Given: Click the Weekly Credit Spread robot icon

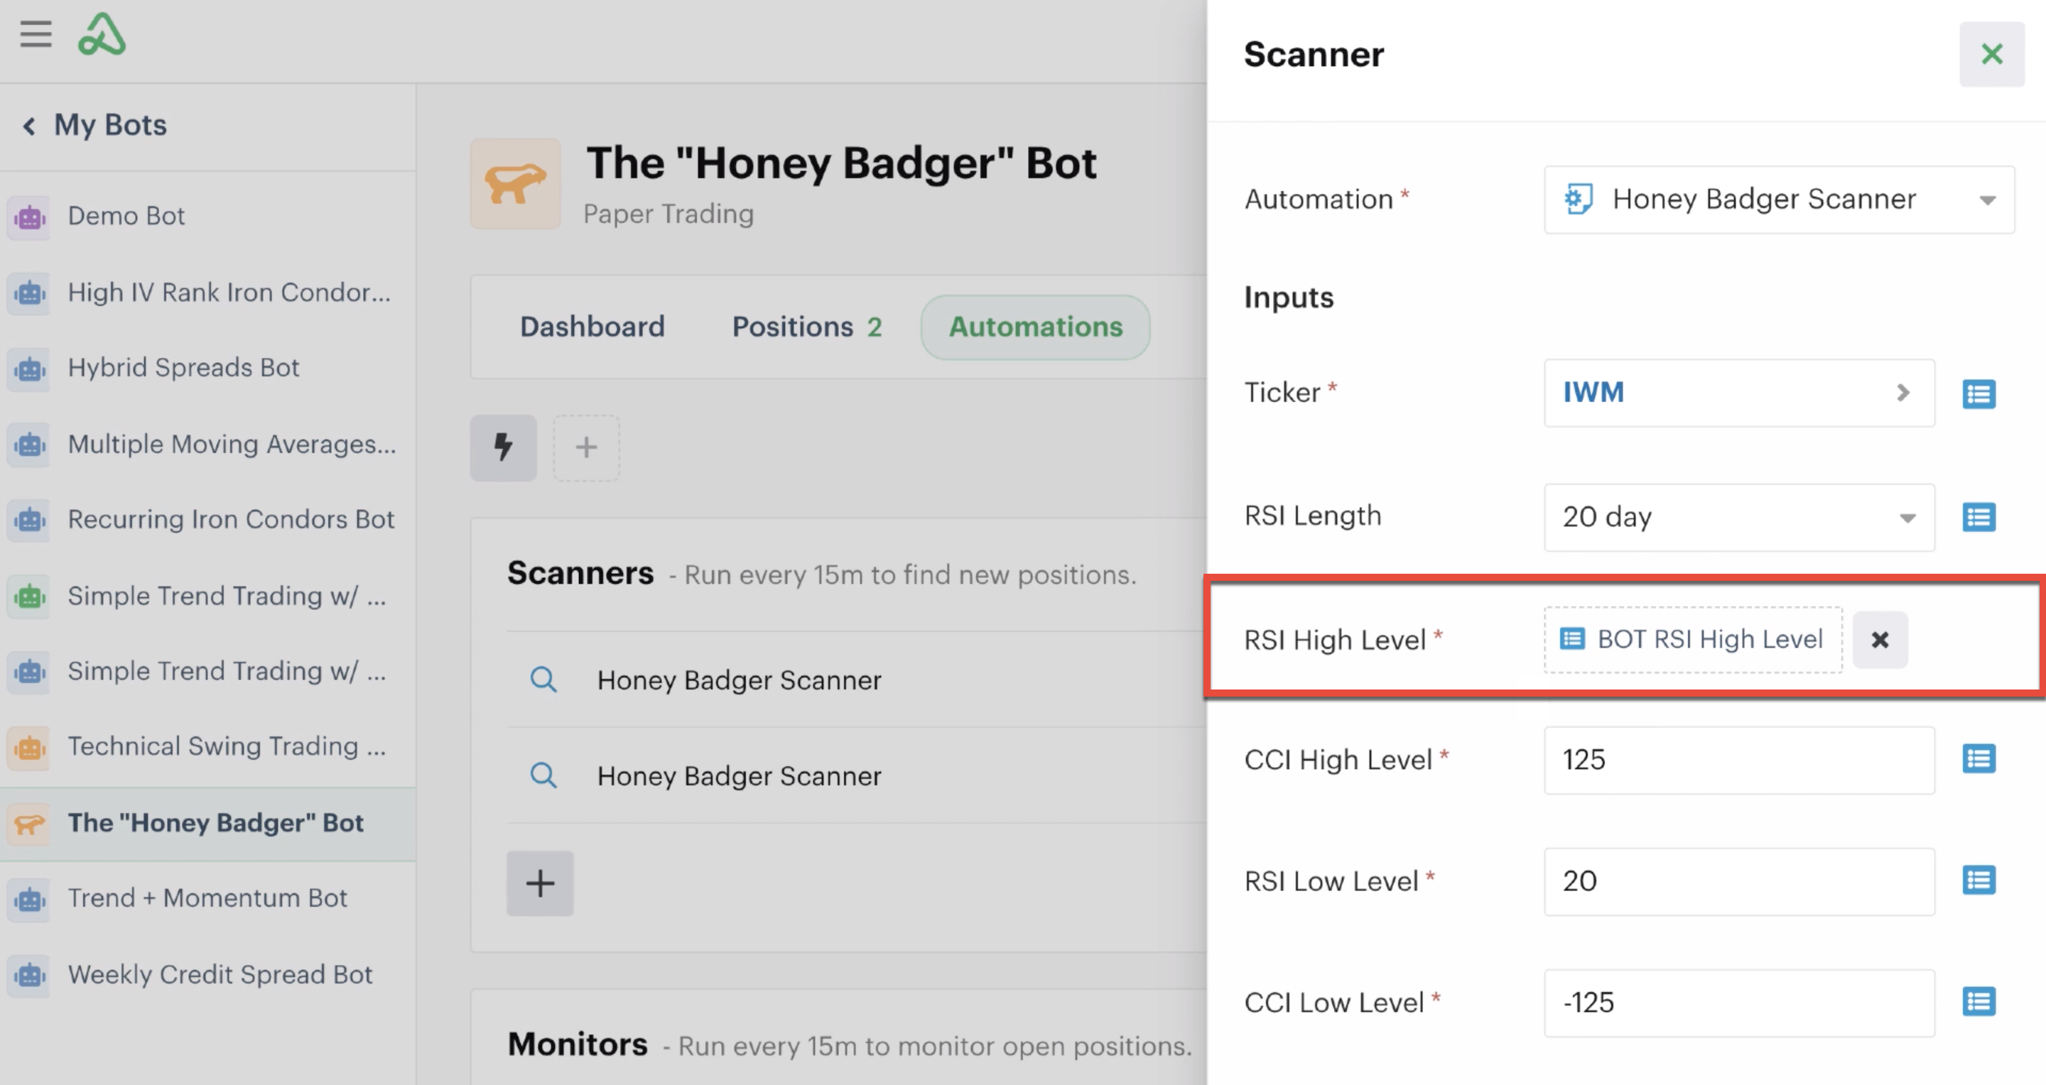Looking at the screenshot, I should coord(29,975).
